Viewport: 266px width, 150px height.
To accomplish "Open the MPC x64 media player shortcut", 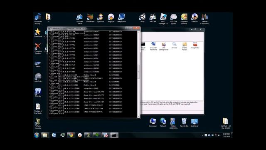I will click(x=153, y=18).
